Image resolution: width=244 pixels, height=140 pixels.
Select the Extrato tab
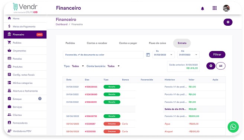182,43
